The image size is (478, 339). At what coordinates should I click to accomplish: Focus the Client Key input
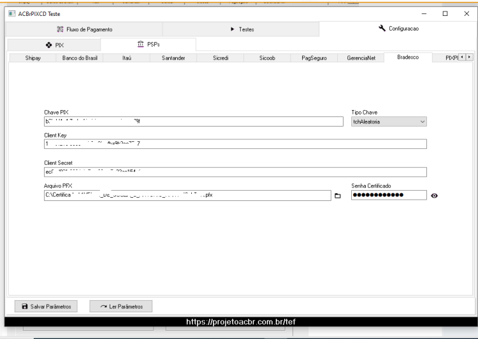[x=235, y=144]
